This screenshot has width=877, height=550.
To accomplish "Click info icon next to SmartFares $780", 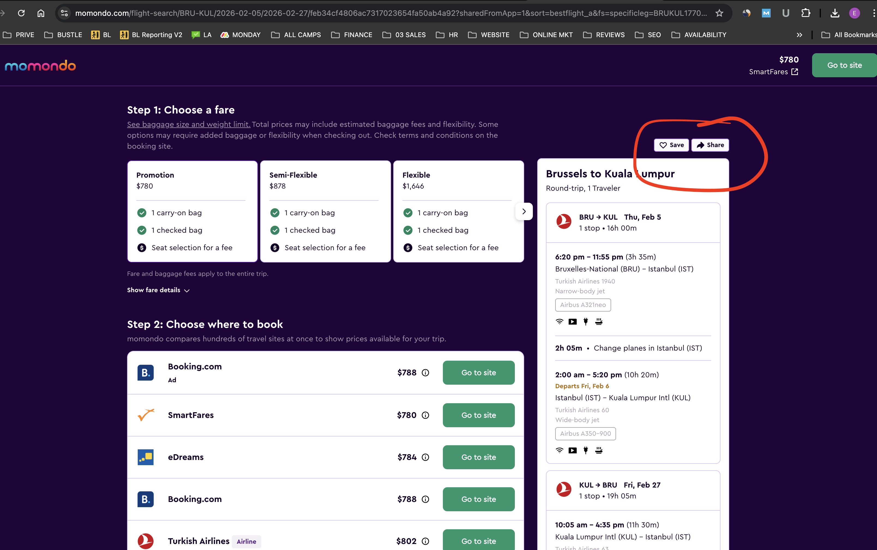I will click(425, 415).
